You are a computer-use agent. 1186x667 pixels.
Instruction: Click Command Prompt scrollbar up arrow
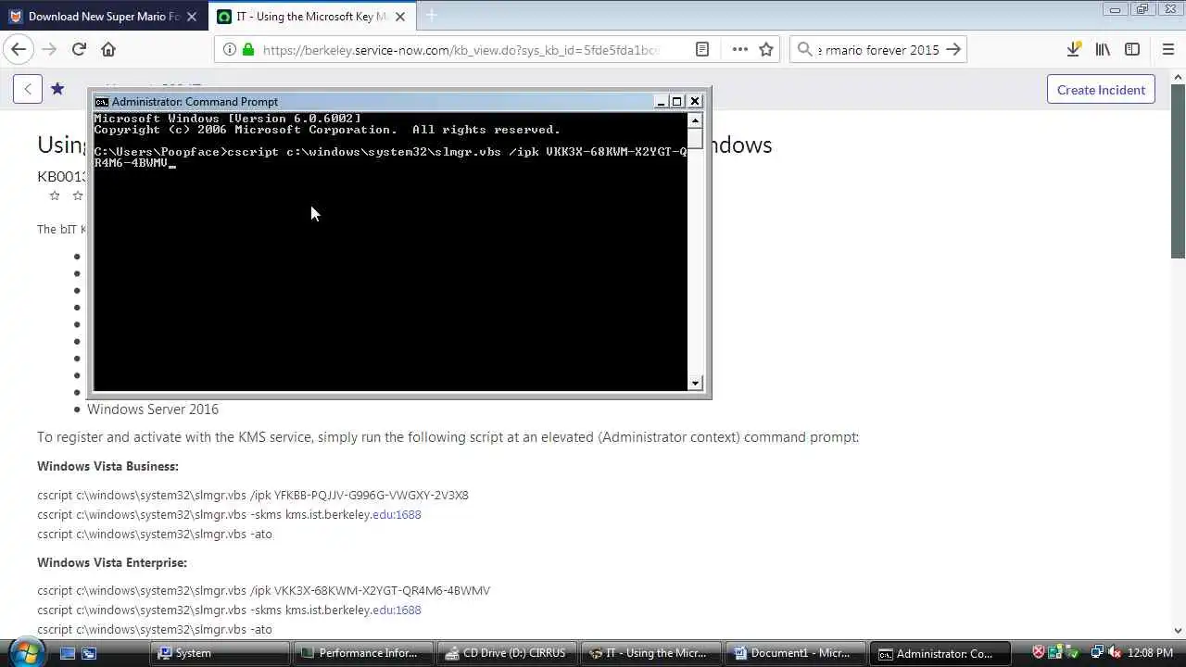click(x=695, y=120)
